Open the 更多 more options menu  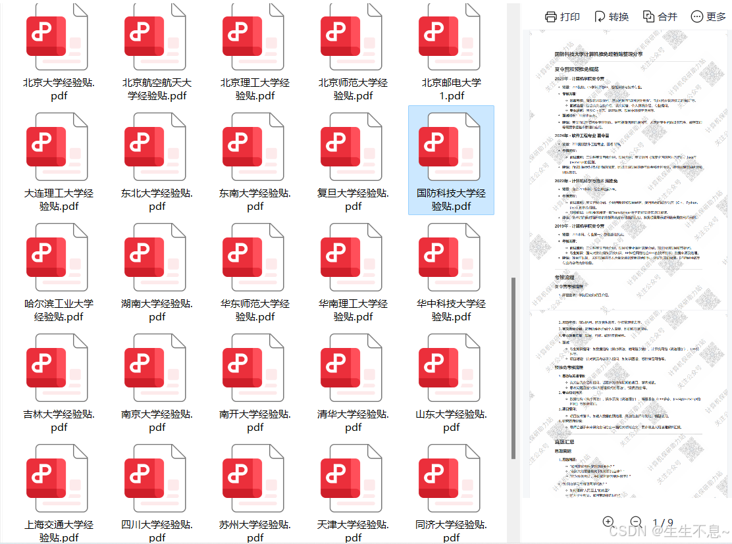coord(709,17)
